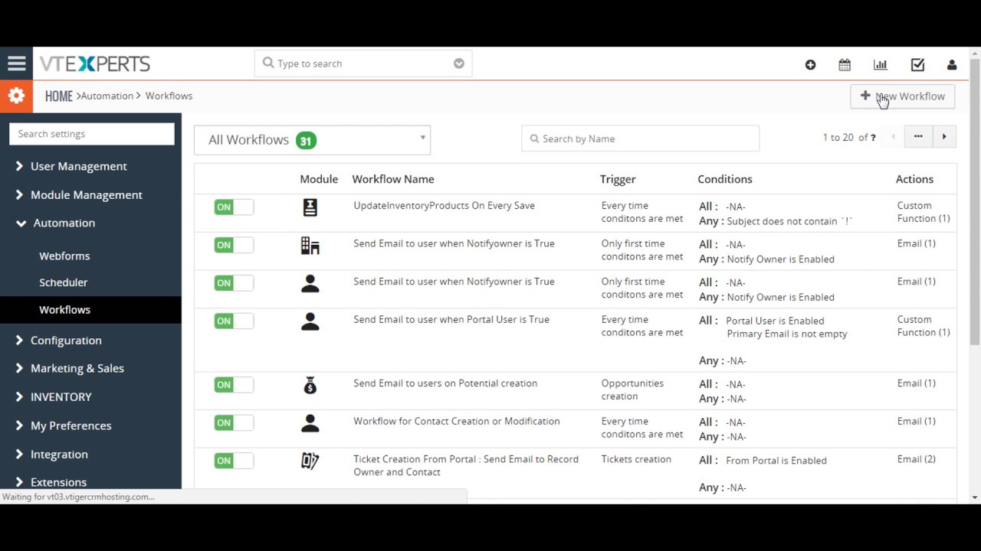Toggle off UpdateInventoryProducts workflow
Viewport: 981px width, 551px height.
tap(234, 207)
